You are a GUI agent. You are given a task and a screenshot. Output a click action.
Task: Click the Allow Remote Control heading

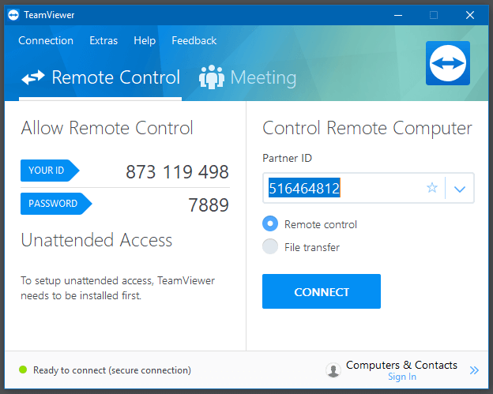click(107, 128)
